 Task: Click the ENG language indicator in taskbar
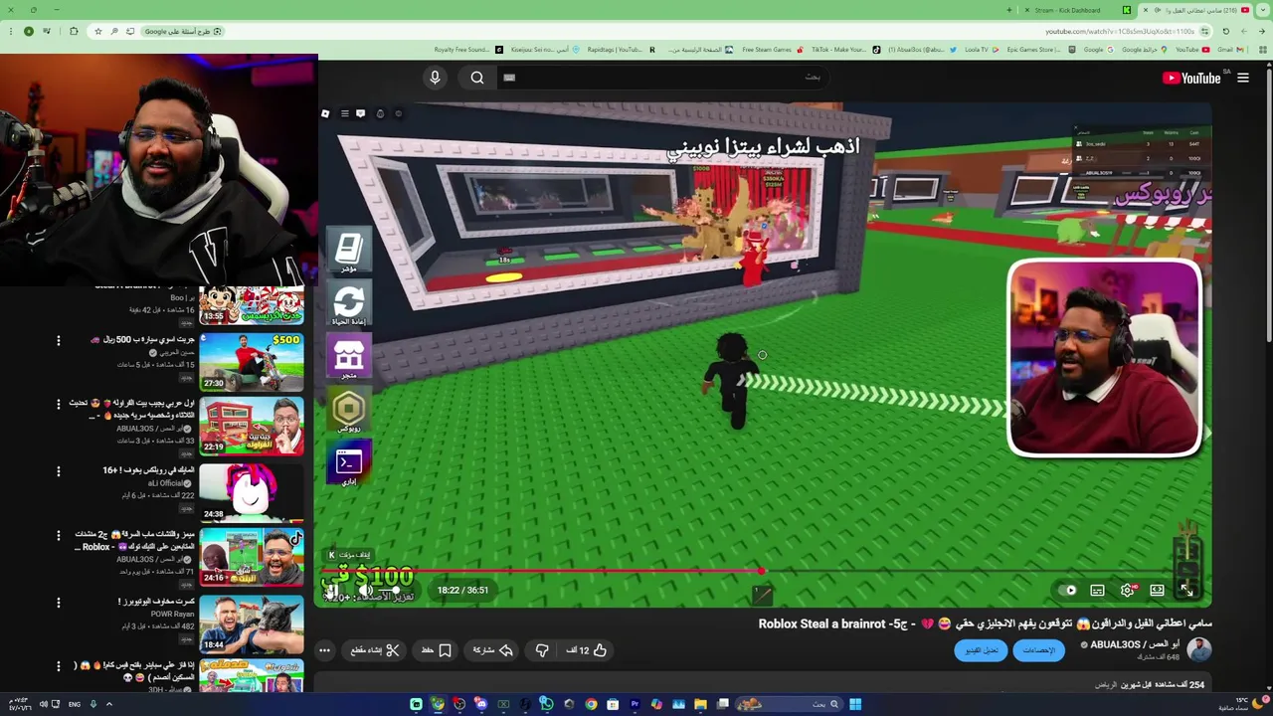pyautogui.click(x=75, y=704)
